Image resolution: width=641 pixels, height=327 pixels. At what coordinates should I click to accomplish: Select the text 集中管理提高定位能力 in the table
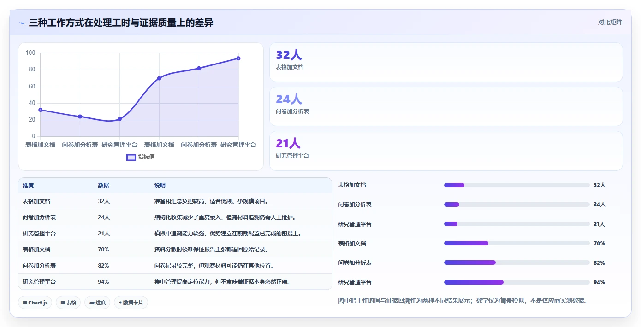point(182,282)
